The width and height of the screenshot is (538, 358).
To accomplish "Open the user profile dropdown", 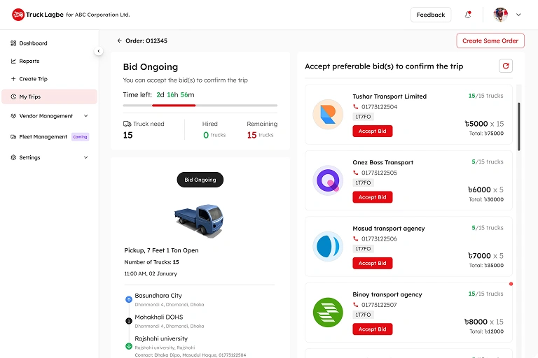I will coord(507,15).
